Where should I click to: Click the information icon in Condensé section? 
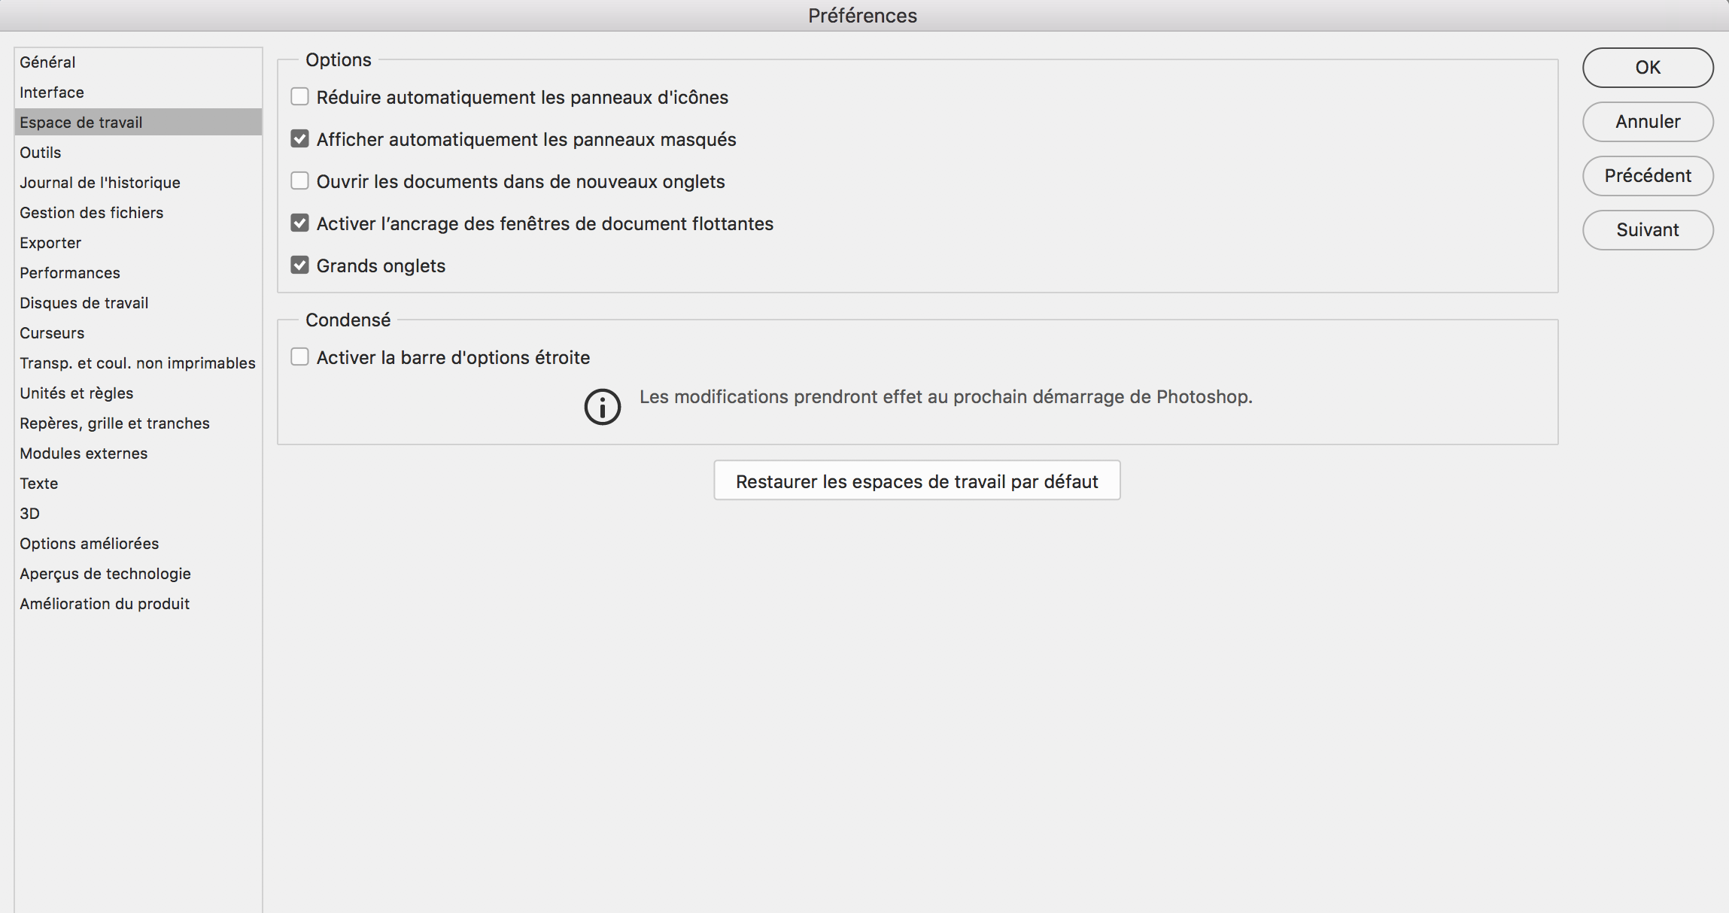[x=601, y=406]
